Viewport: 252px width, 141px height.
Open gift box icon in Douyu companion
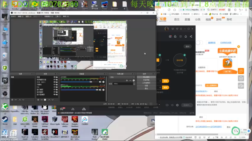tap(170, 36)
